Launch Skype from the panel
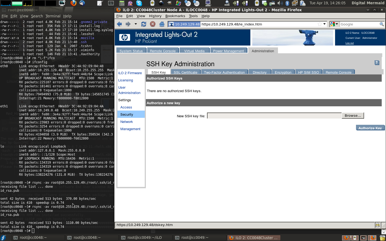386x241 pixels. point(139,3)
